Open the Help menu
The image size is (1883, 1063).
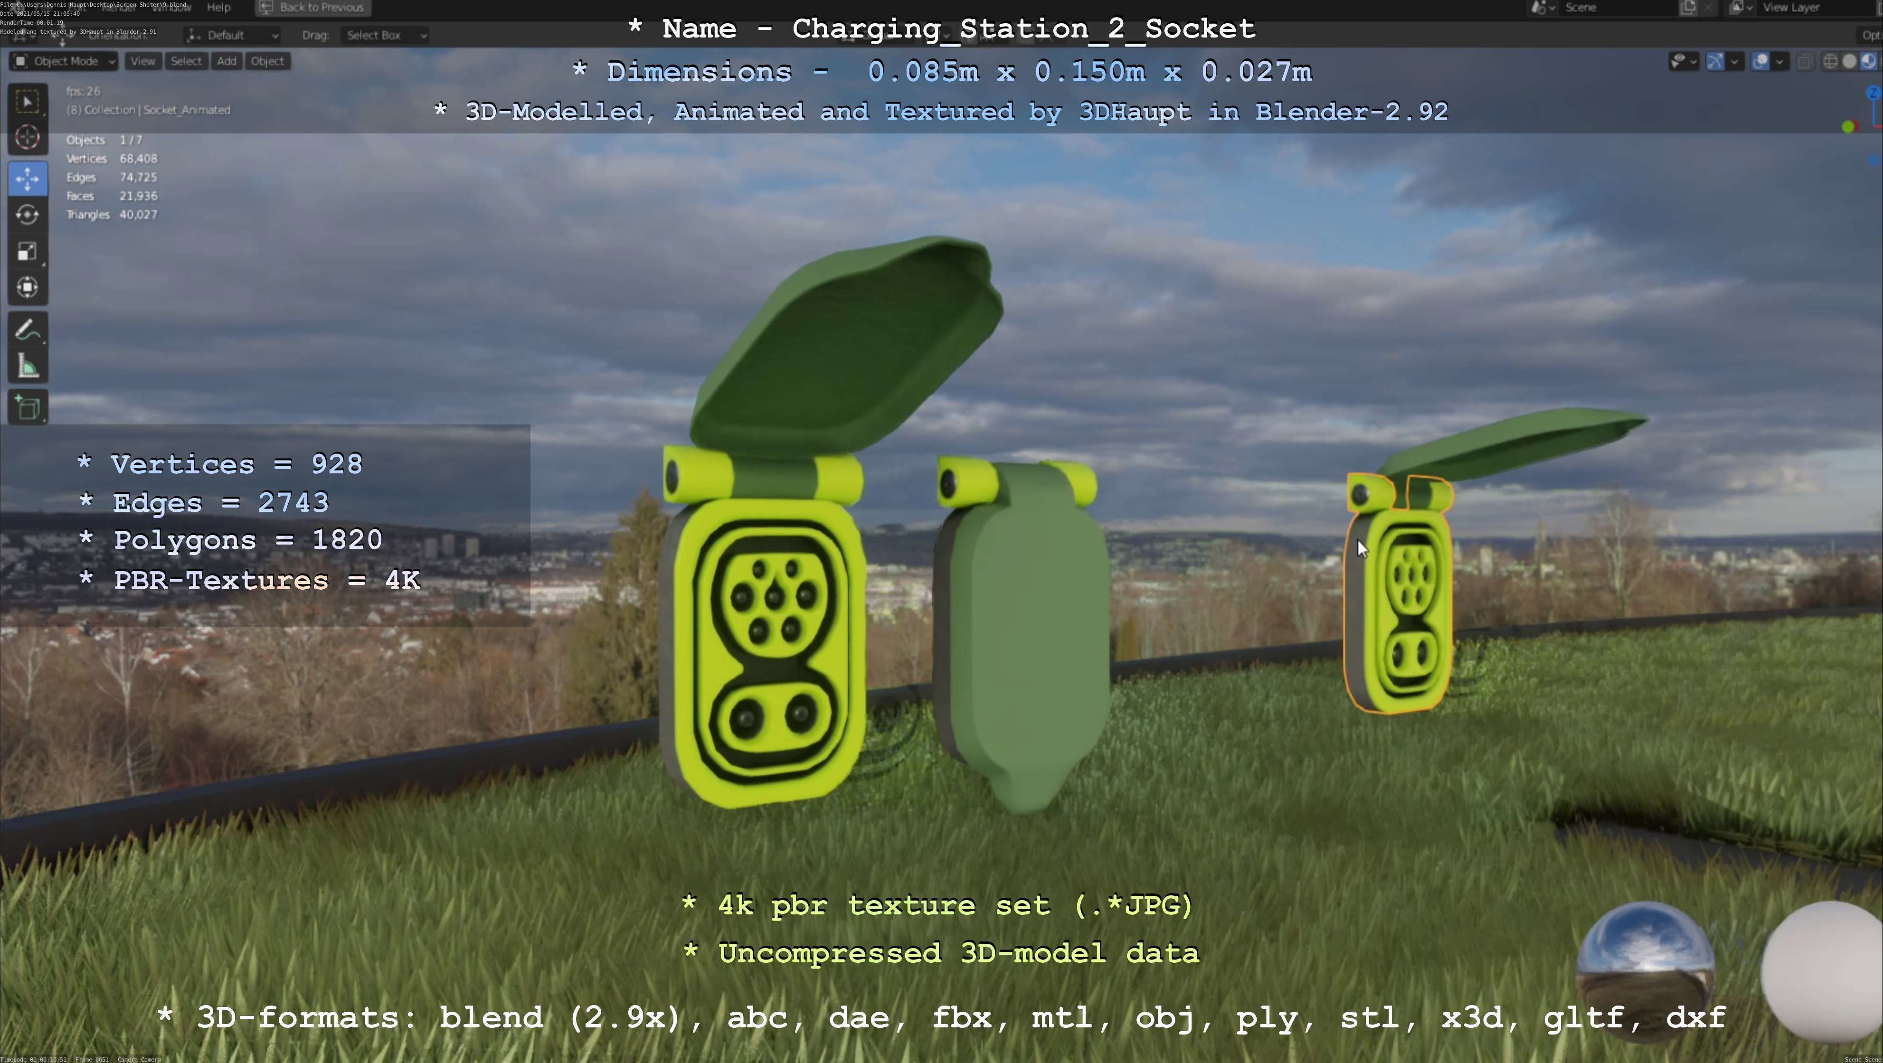point(218,7)
